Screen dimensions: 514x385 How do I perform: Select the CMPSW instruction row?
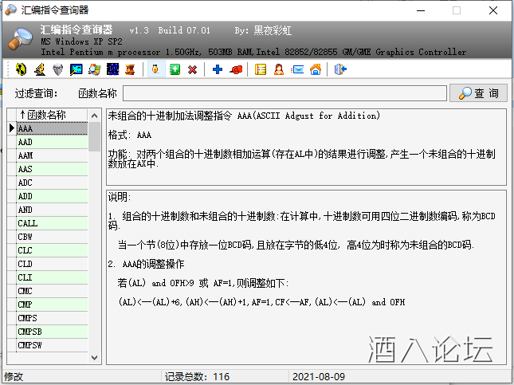coord(52,345)
